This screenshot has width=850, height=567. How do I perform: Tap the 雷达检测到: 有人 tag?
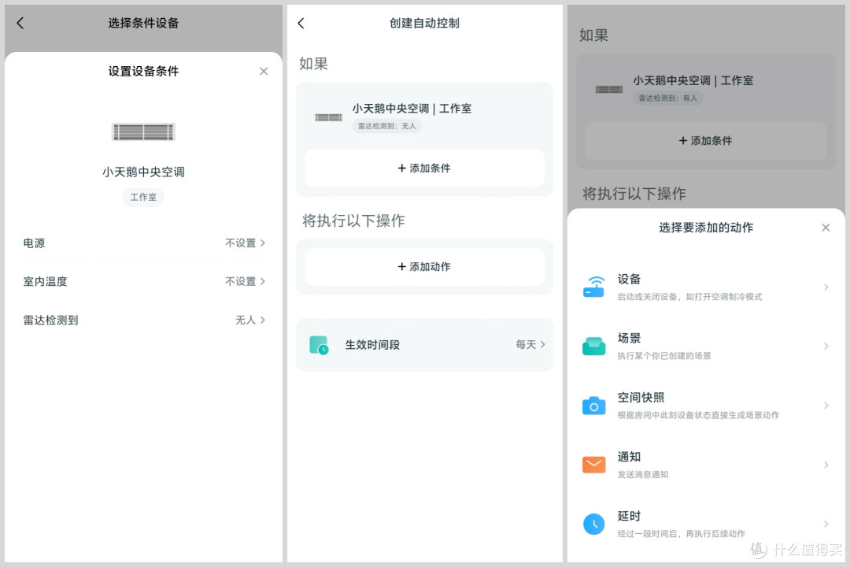click(668, 98)
